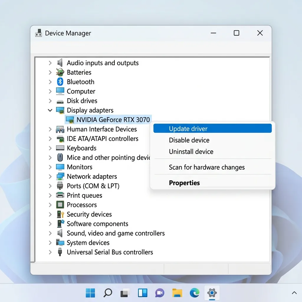Open Widgets from the taskbar
Viewport: 302px width, 302px height.
(x=142, y=293)
